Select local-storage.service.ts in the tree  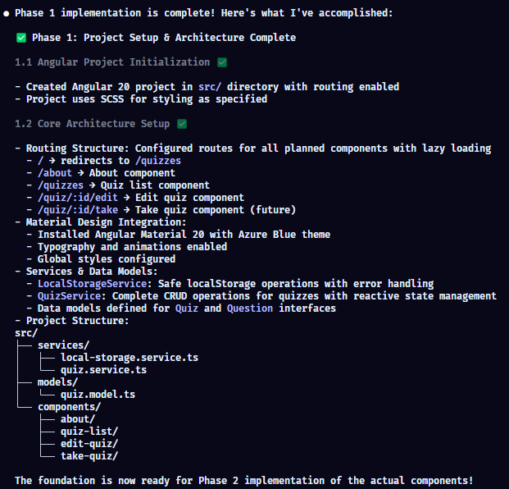tap(130, 358)
